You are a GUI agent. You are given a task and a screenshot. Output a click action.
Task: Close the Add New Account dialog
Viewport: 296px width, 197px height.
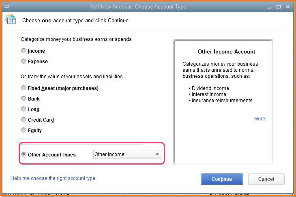coord(288,6)
